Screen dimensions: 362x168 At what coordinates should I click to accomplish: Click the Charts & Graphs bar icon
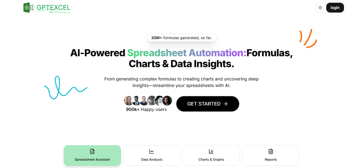tap(211, 151)
